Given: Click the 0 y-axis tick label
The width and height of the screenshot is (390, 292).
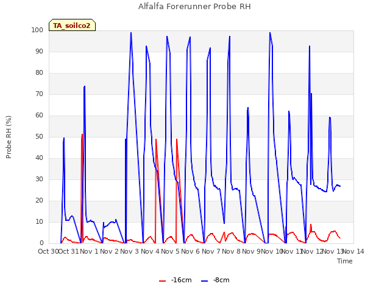Looking at the screenshot, I should point(41,243).
